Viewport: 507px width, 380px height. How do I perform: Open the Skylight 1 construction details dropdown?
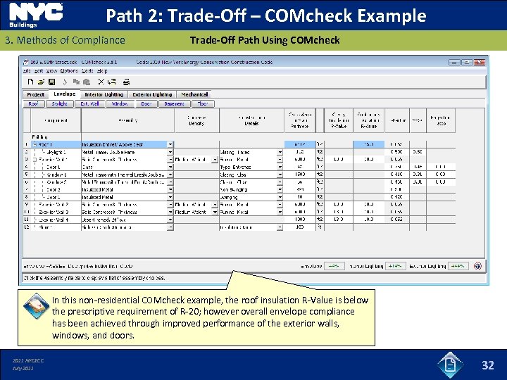280,152
